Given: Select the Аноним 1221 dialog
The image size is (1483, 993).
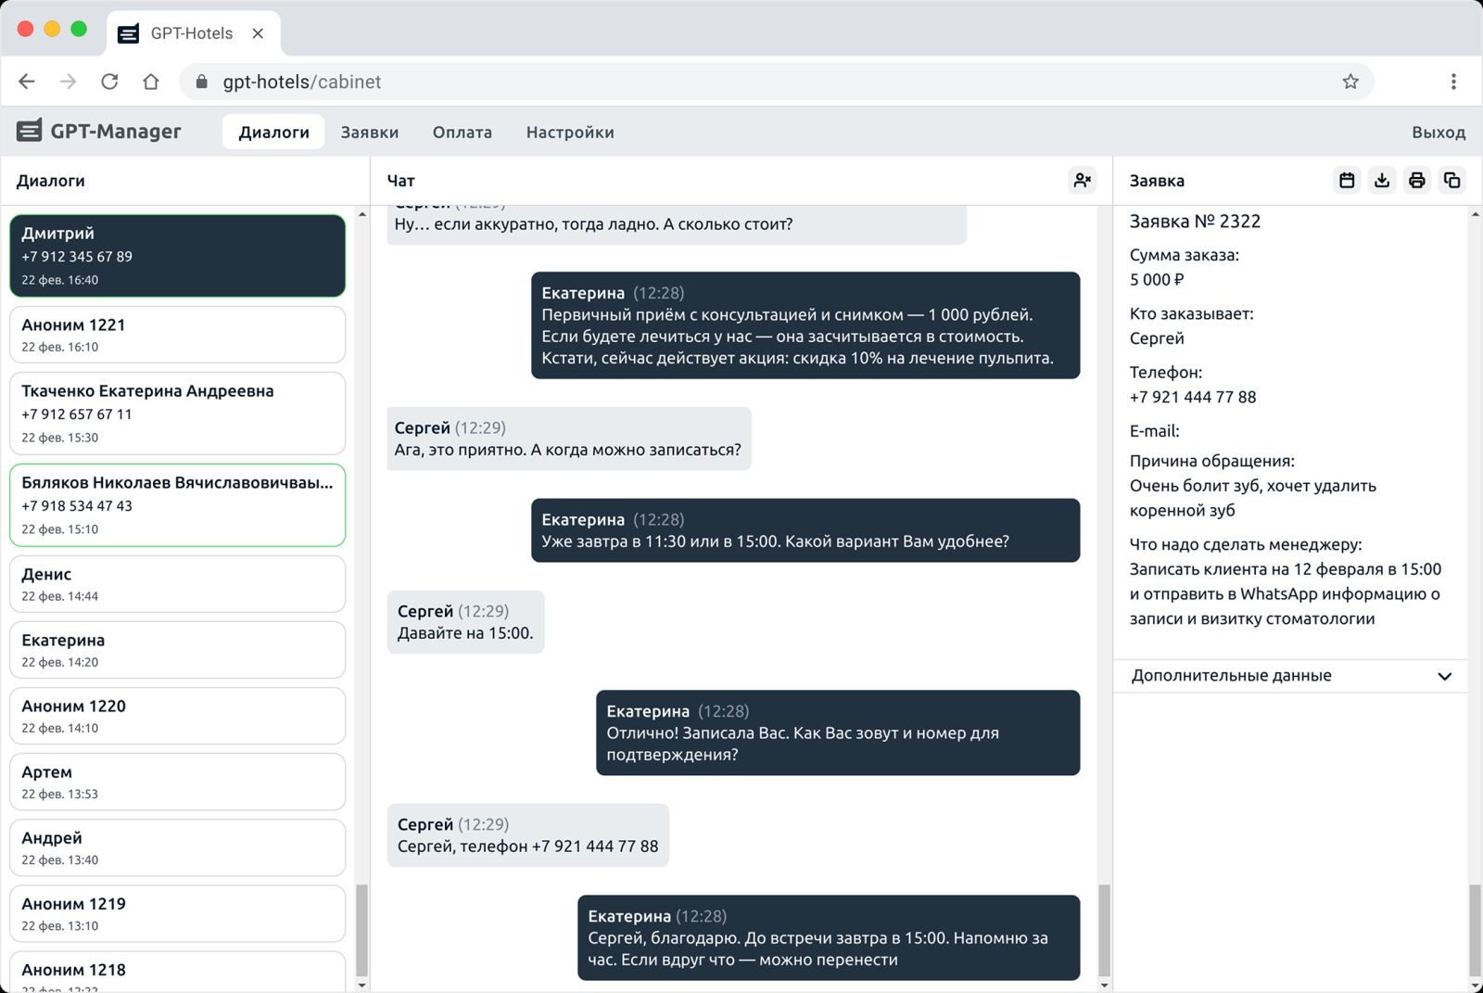Looking at the screenshot, I should pyautogui.click(x=177, y=335).
